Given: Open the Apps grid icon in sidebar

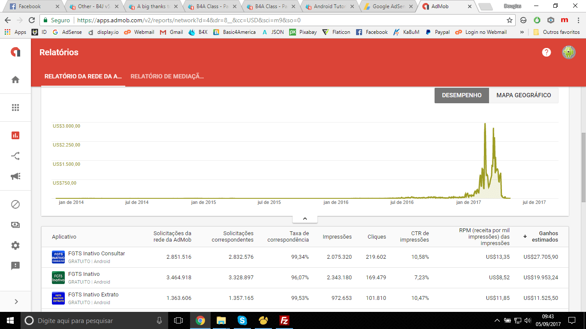Looking at the screenshot, I should pos(15,108).
